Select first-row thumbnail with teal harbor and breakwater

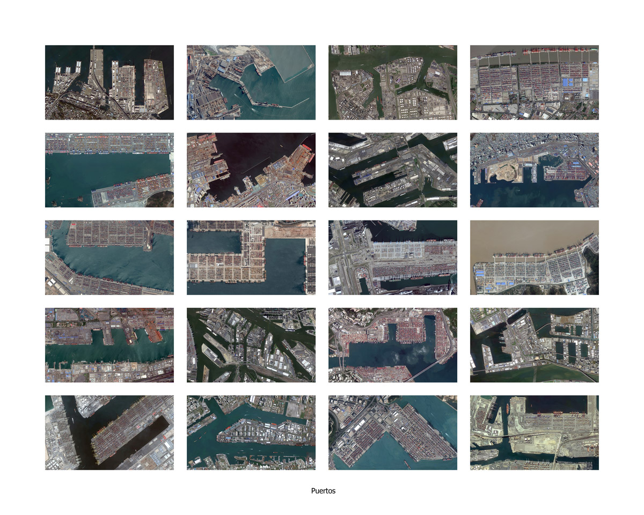click(251, 82)
